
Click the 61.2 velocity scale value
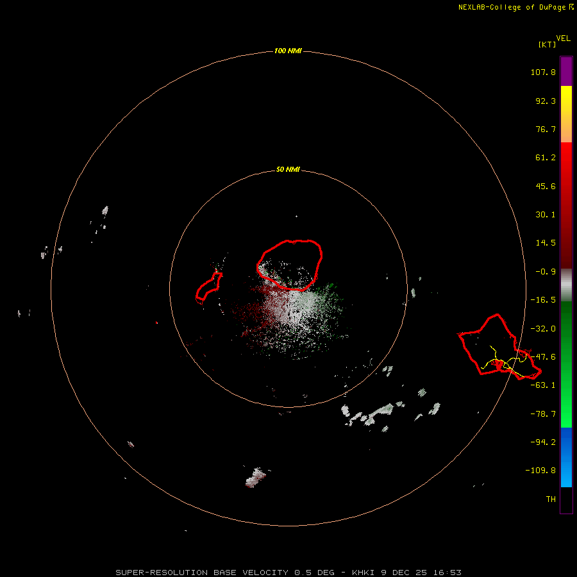pos(546,158)
